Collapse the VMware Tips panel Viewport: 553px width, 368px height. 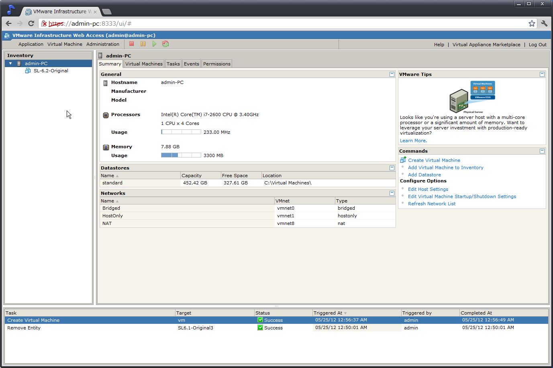[x=542, y=74]
